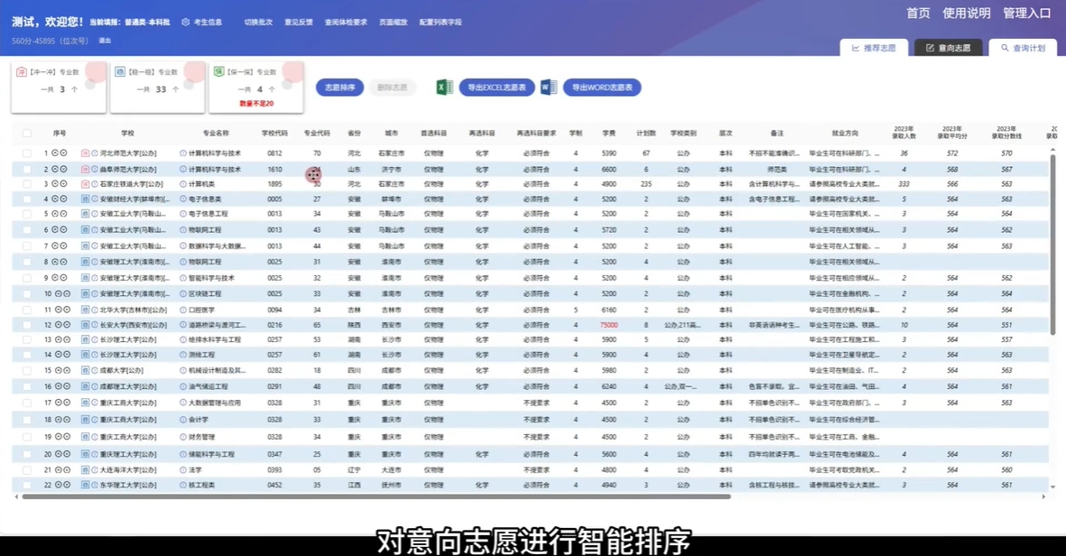
Task: Select checkbox for row 12 长安大学
Action: [x=27, y=325]
